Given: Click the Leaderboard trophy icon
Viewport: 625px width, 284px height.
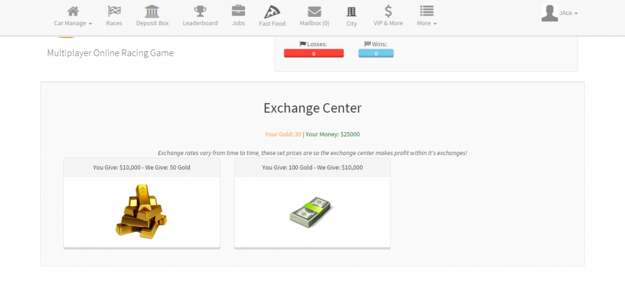Looking at the screenshot, I should pos(200,11).
